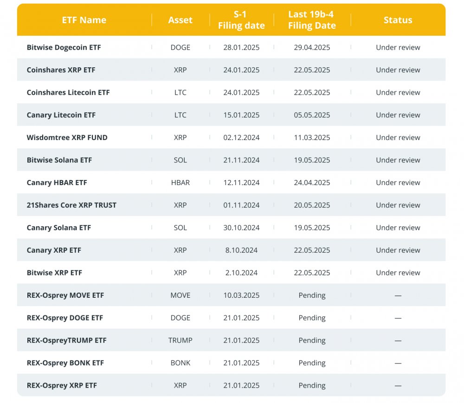Click the "Canary Litecoin ETF" name
464x403 pixels.
point(61,115)
